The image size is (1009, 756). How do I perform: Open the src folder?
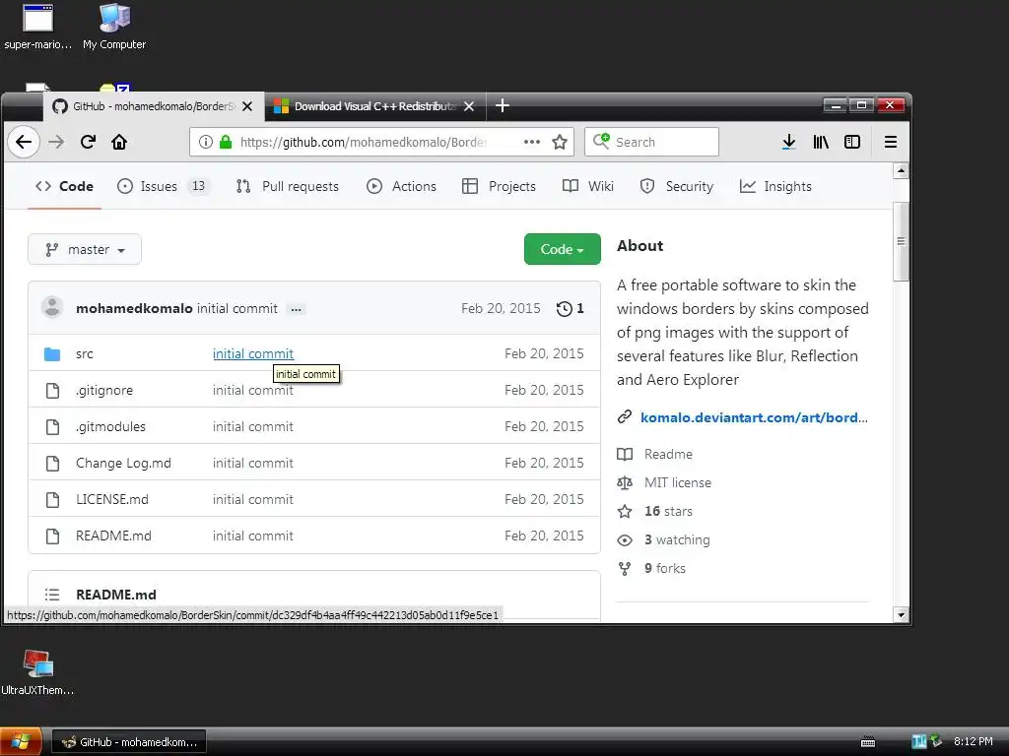click(85, 353)
